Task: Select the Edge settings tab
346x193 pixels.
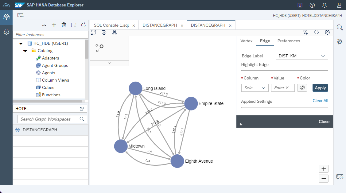Action: click(x=265, y=41)
